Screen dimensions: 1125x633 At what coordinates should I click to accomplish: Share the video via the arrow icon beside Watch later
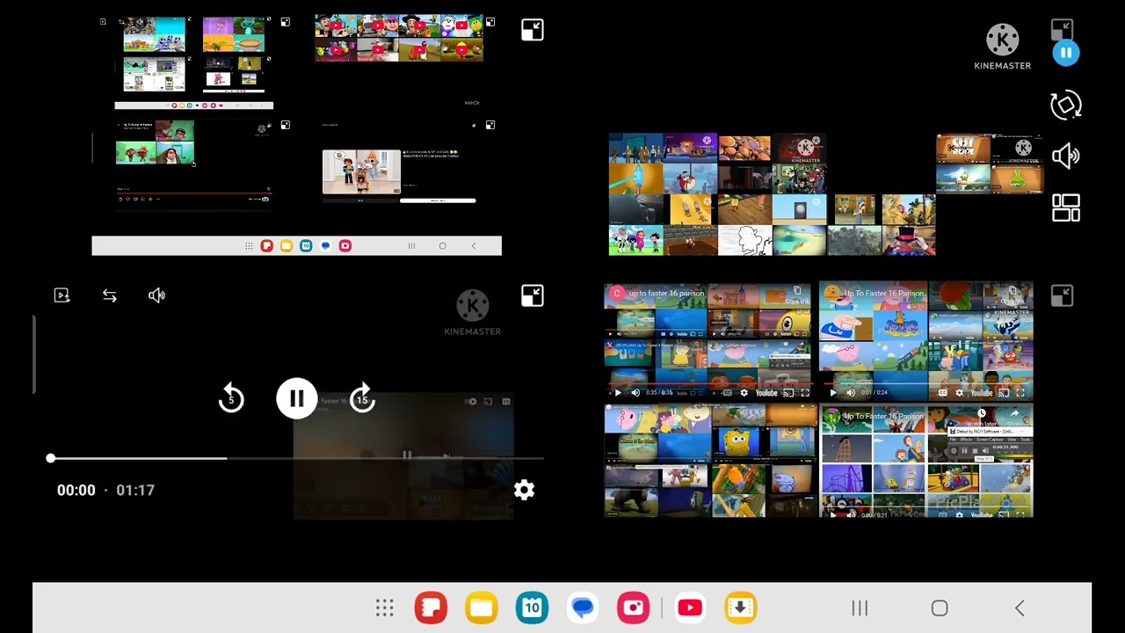pos(1013,413)
